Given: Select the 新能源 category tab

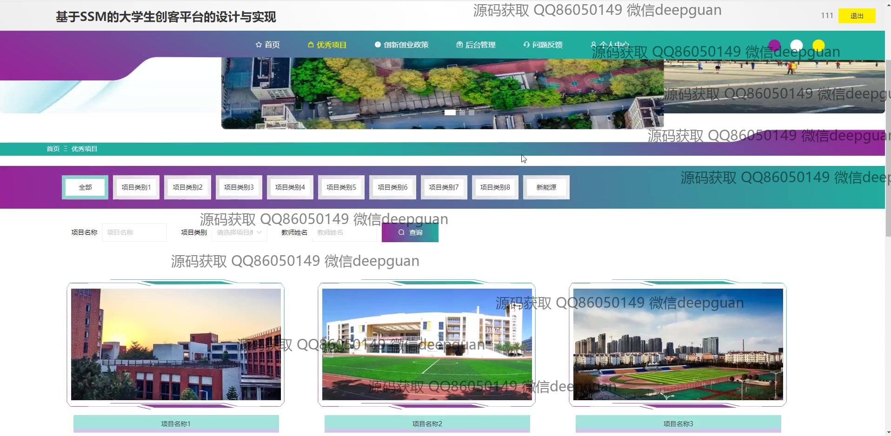Looking at the screenshot, I should click(x=546, y=187).
